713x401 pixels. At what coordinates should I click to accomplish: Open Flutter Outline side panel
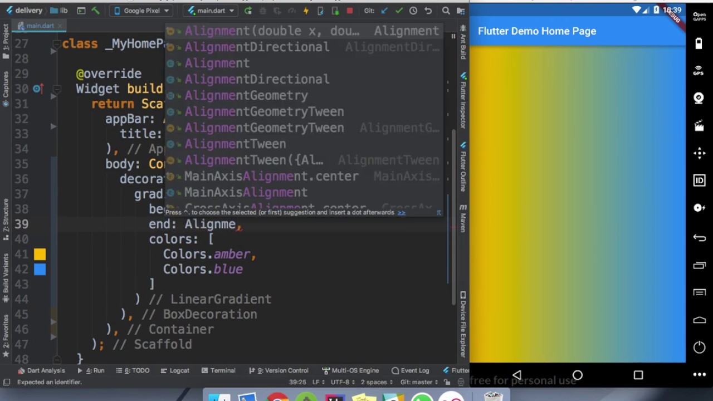coord(463,166)
